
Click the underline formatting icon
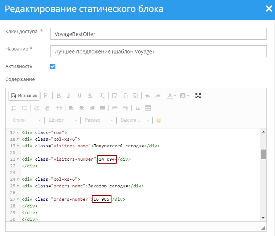[x=79, y=96]
